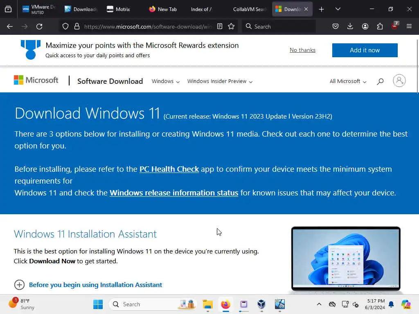Open notification bell in system tray

[x=391, y=304]
